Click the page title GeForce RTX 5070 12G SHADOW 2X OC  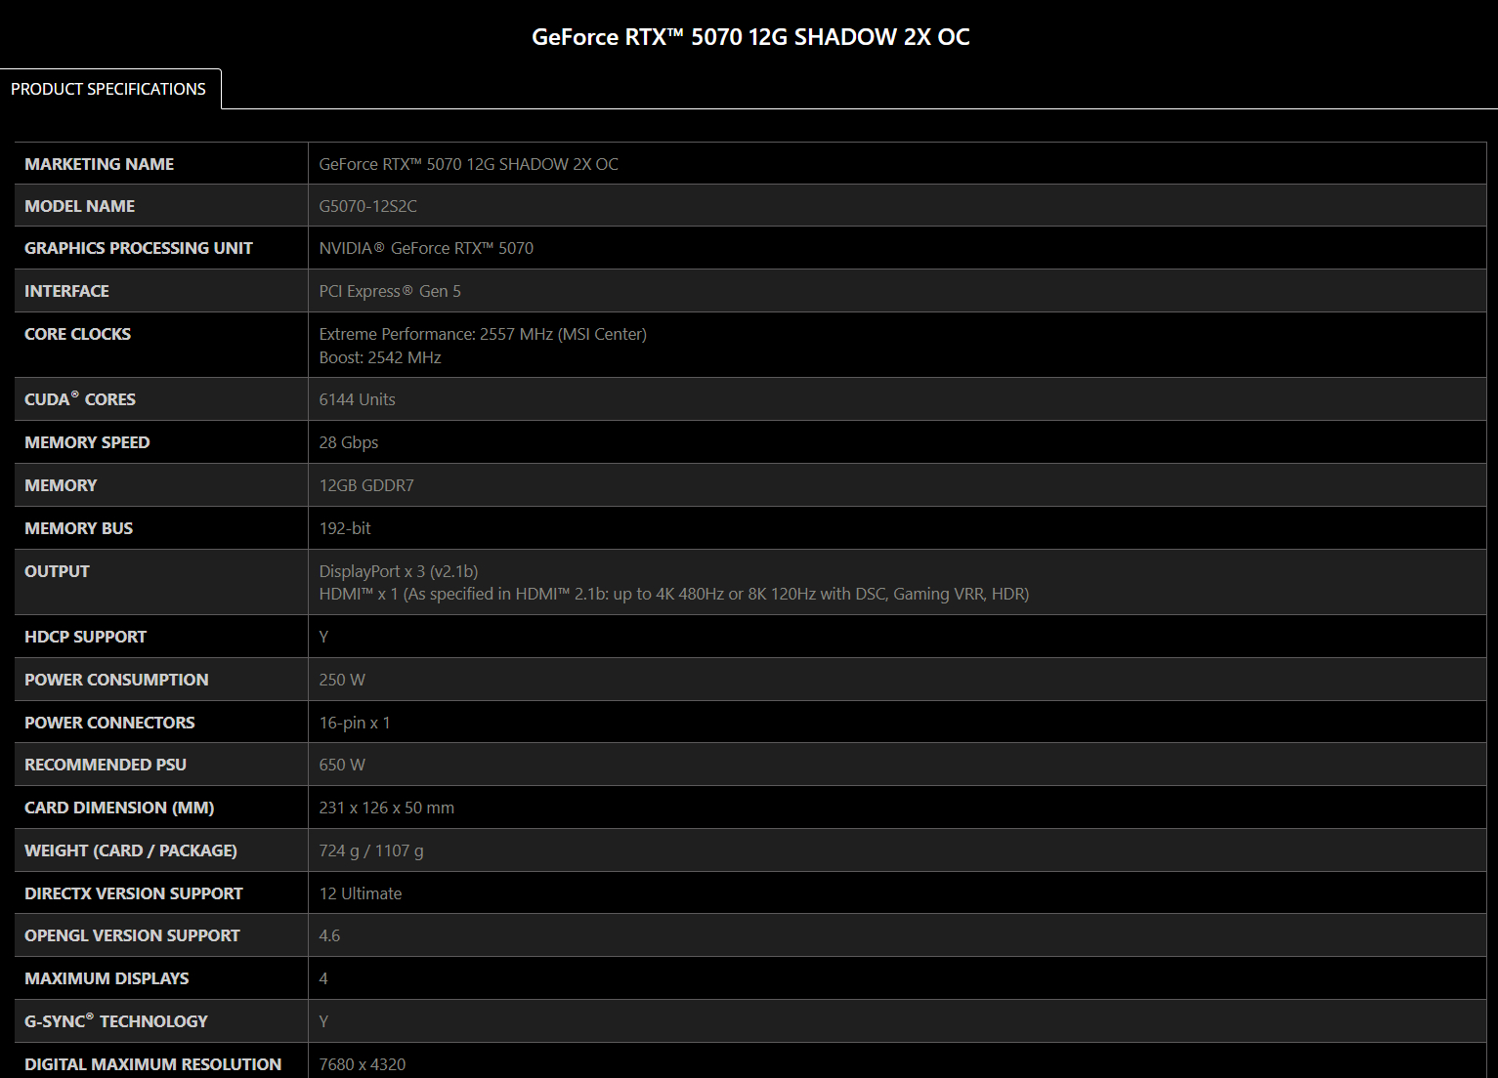tap(750, 37)
